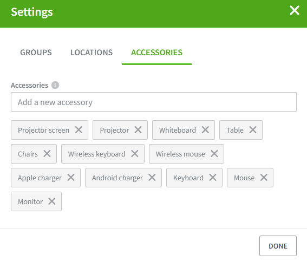Close the Settings dialog
The image size is (307, 261).
pyautogui.click(x=295, y=10)
